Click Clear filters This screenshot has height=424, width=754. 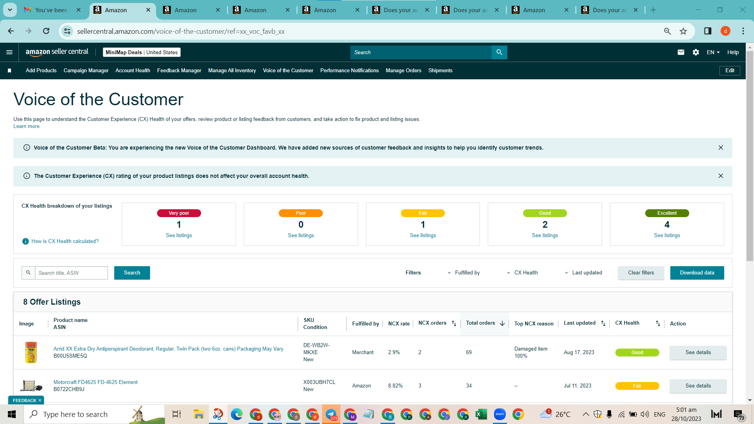point(641,273)
